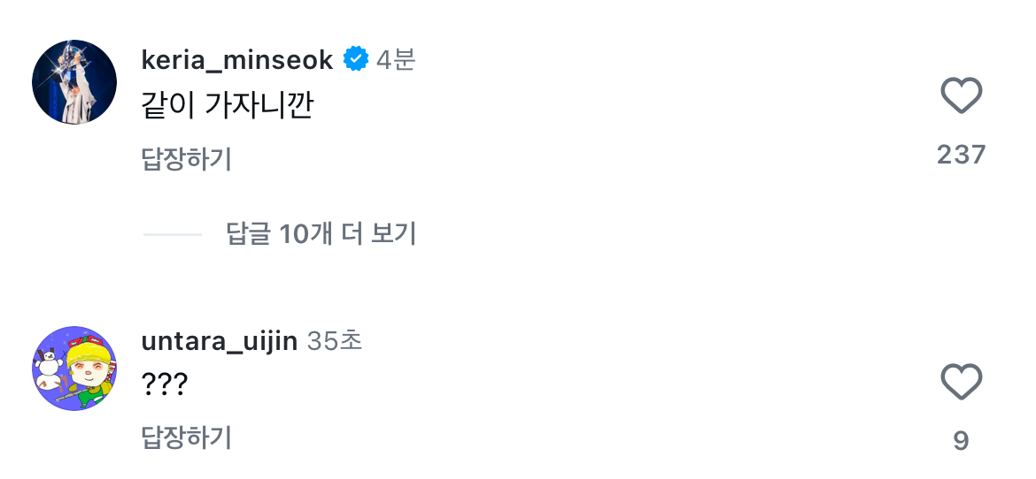Tap the heart on untara_uijin's comment
1036x479 pixels.
coord(961,383)
